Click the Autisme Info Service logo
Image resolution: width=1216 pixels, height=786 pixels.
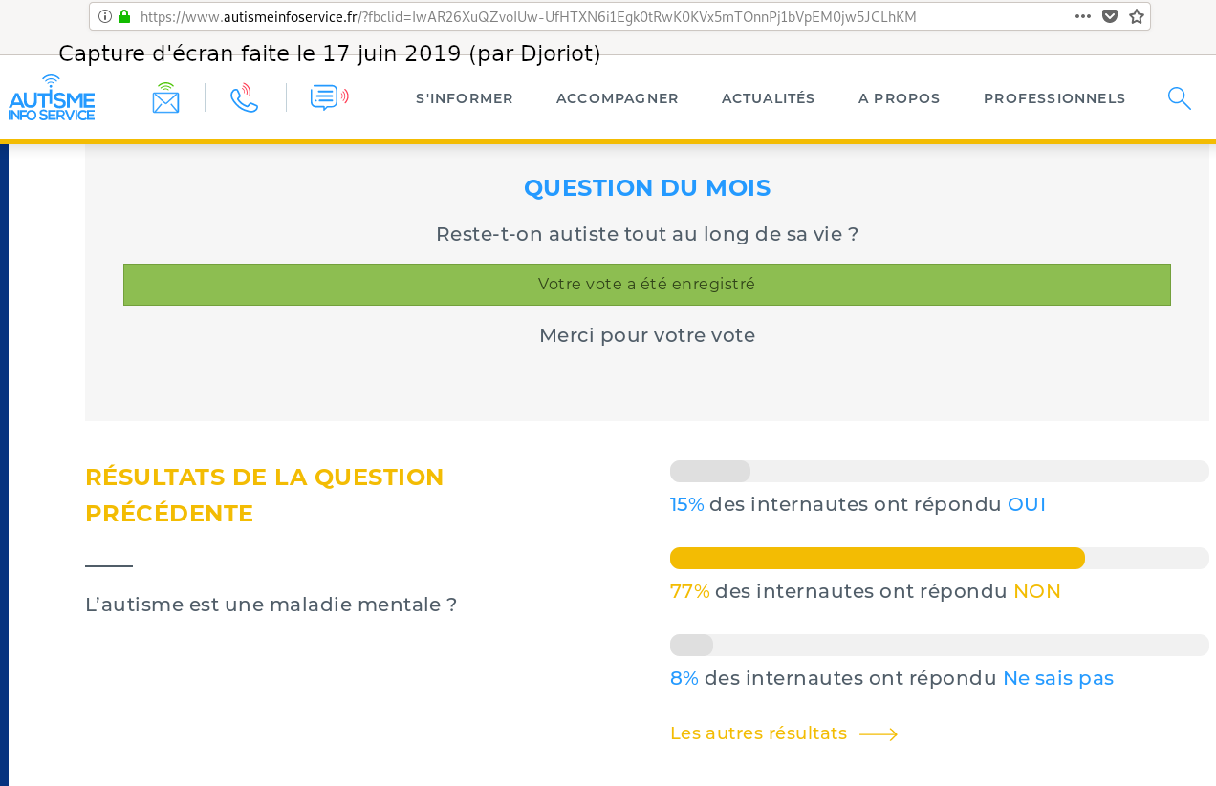pyautogui.click(x=52, y=98)
